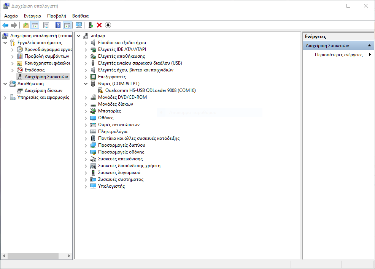Collapse the Θύρες (COM & LPT) node
Viewport: 375px width, 269px height.
(86, 84)
